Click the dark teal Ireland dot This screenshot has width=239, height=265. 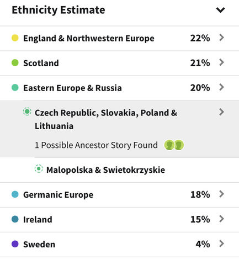click(x=15, y=219)
